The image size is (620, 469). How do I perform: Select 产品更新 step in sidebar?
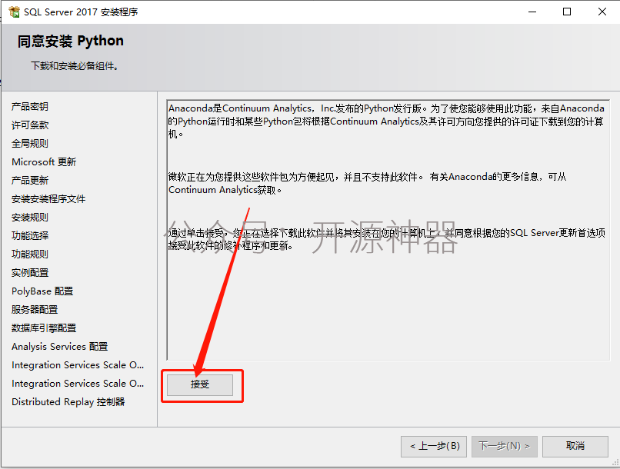click(x=30, y=181)
